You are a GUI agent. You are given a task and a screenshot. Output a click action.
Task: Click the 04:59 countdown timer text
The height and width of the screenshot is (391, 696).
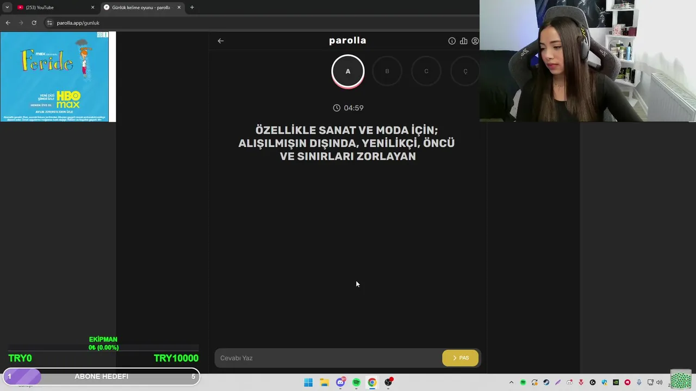353,108
